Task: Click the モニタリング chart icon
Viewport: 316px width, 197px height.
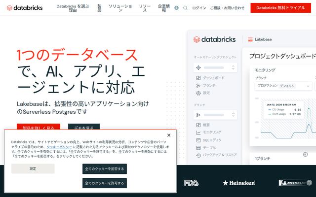Action: click(198, 132)
